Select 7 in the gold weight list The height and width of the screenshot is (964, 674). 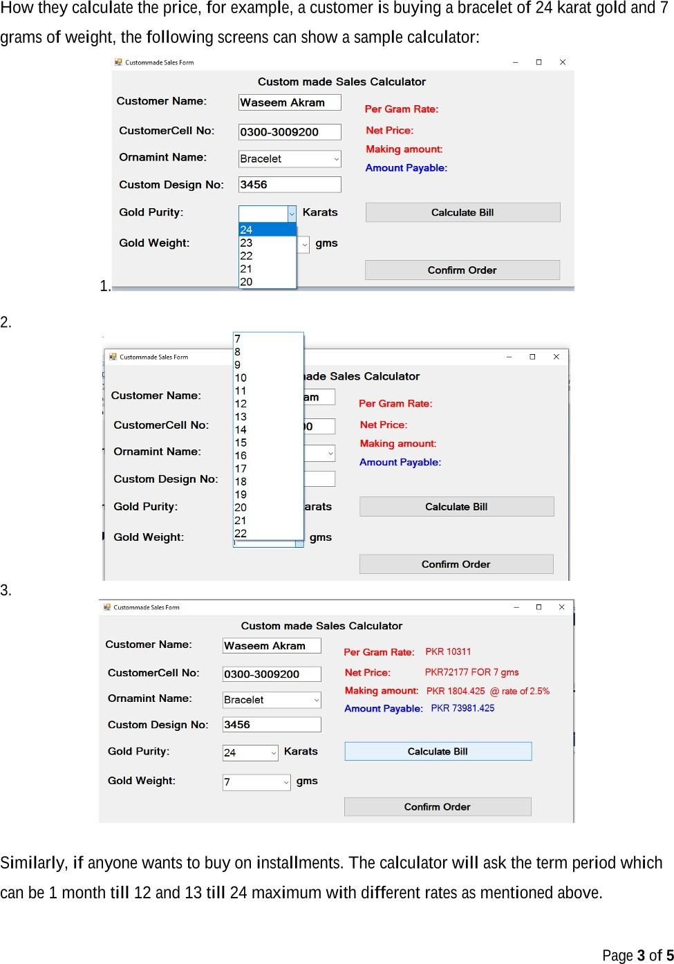268,339
